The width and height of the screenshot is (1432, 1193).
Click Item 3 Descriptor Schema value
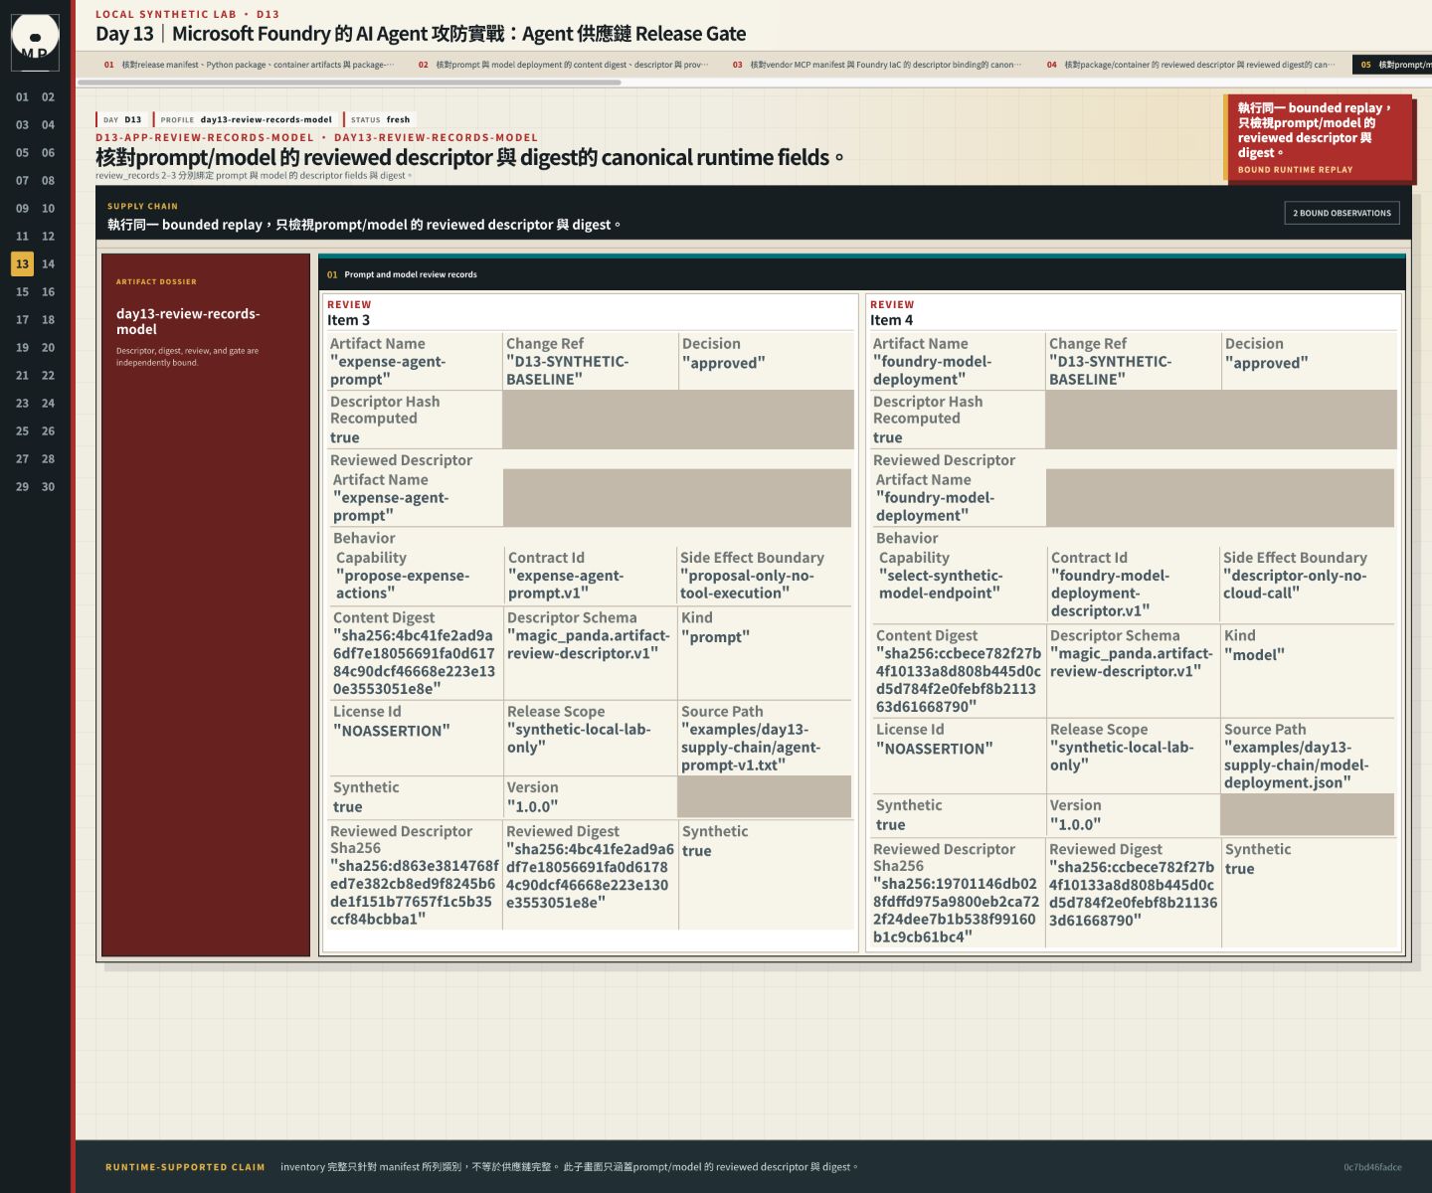point(588,645)
